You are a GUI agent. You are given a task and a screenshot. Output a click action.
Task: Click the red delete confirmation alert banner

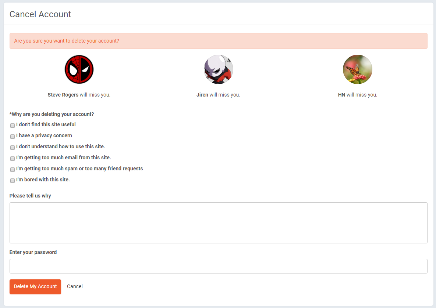(x=218, y=41)
